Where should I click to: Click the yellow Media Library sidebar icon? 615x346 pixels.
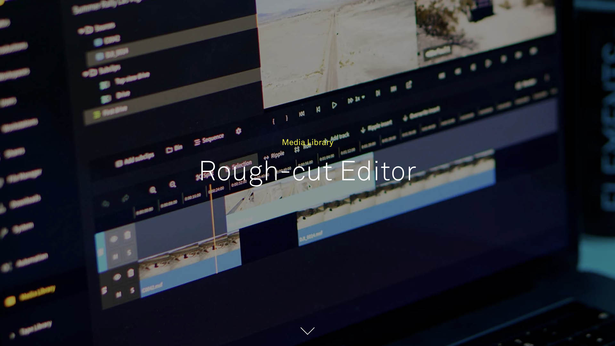pos(10,301)
